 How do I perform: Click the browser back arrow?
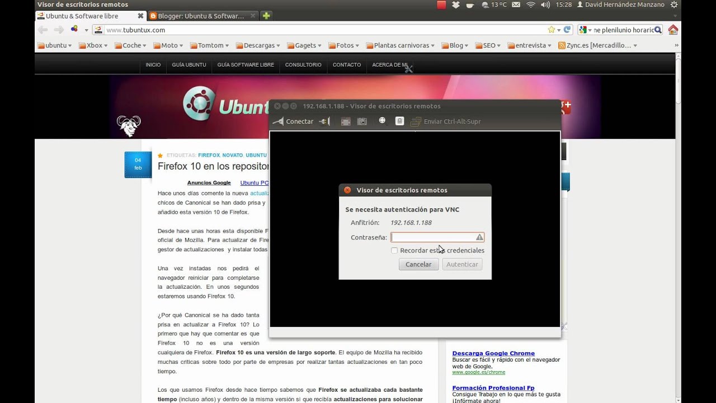click(x=43, y=30)
